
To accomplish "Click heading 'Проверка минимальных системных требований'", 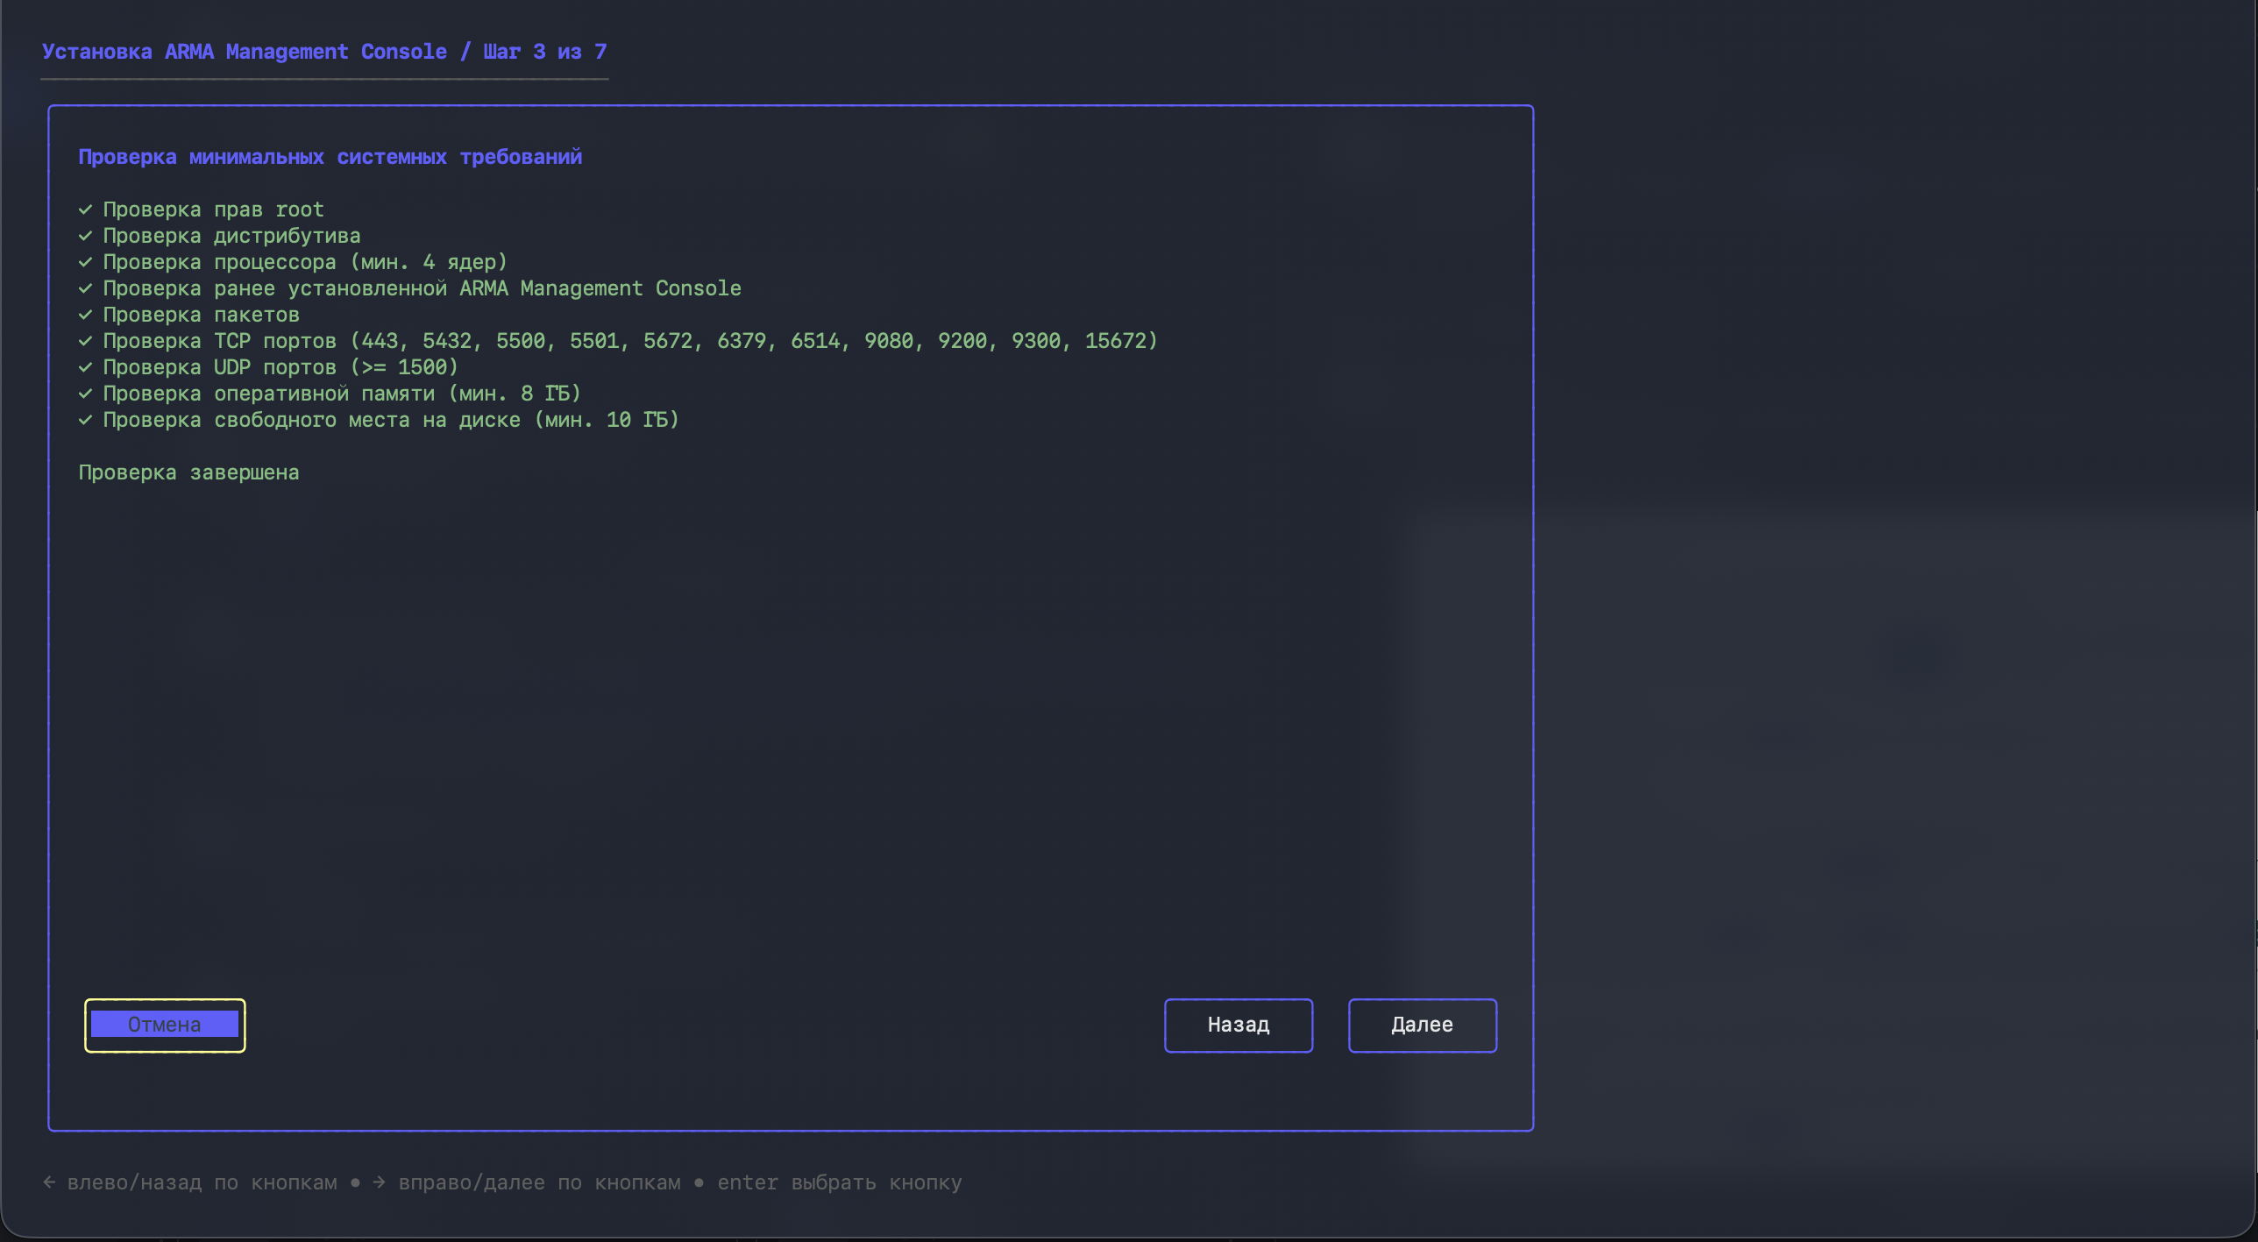I will click(x=330, y=157).
